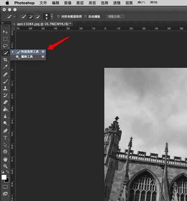Close the apic11084.jpg document tab
This screenshot has height=201, width=187.
(x=14, y=23)
